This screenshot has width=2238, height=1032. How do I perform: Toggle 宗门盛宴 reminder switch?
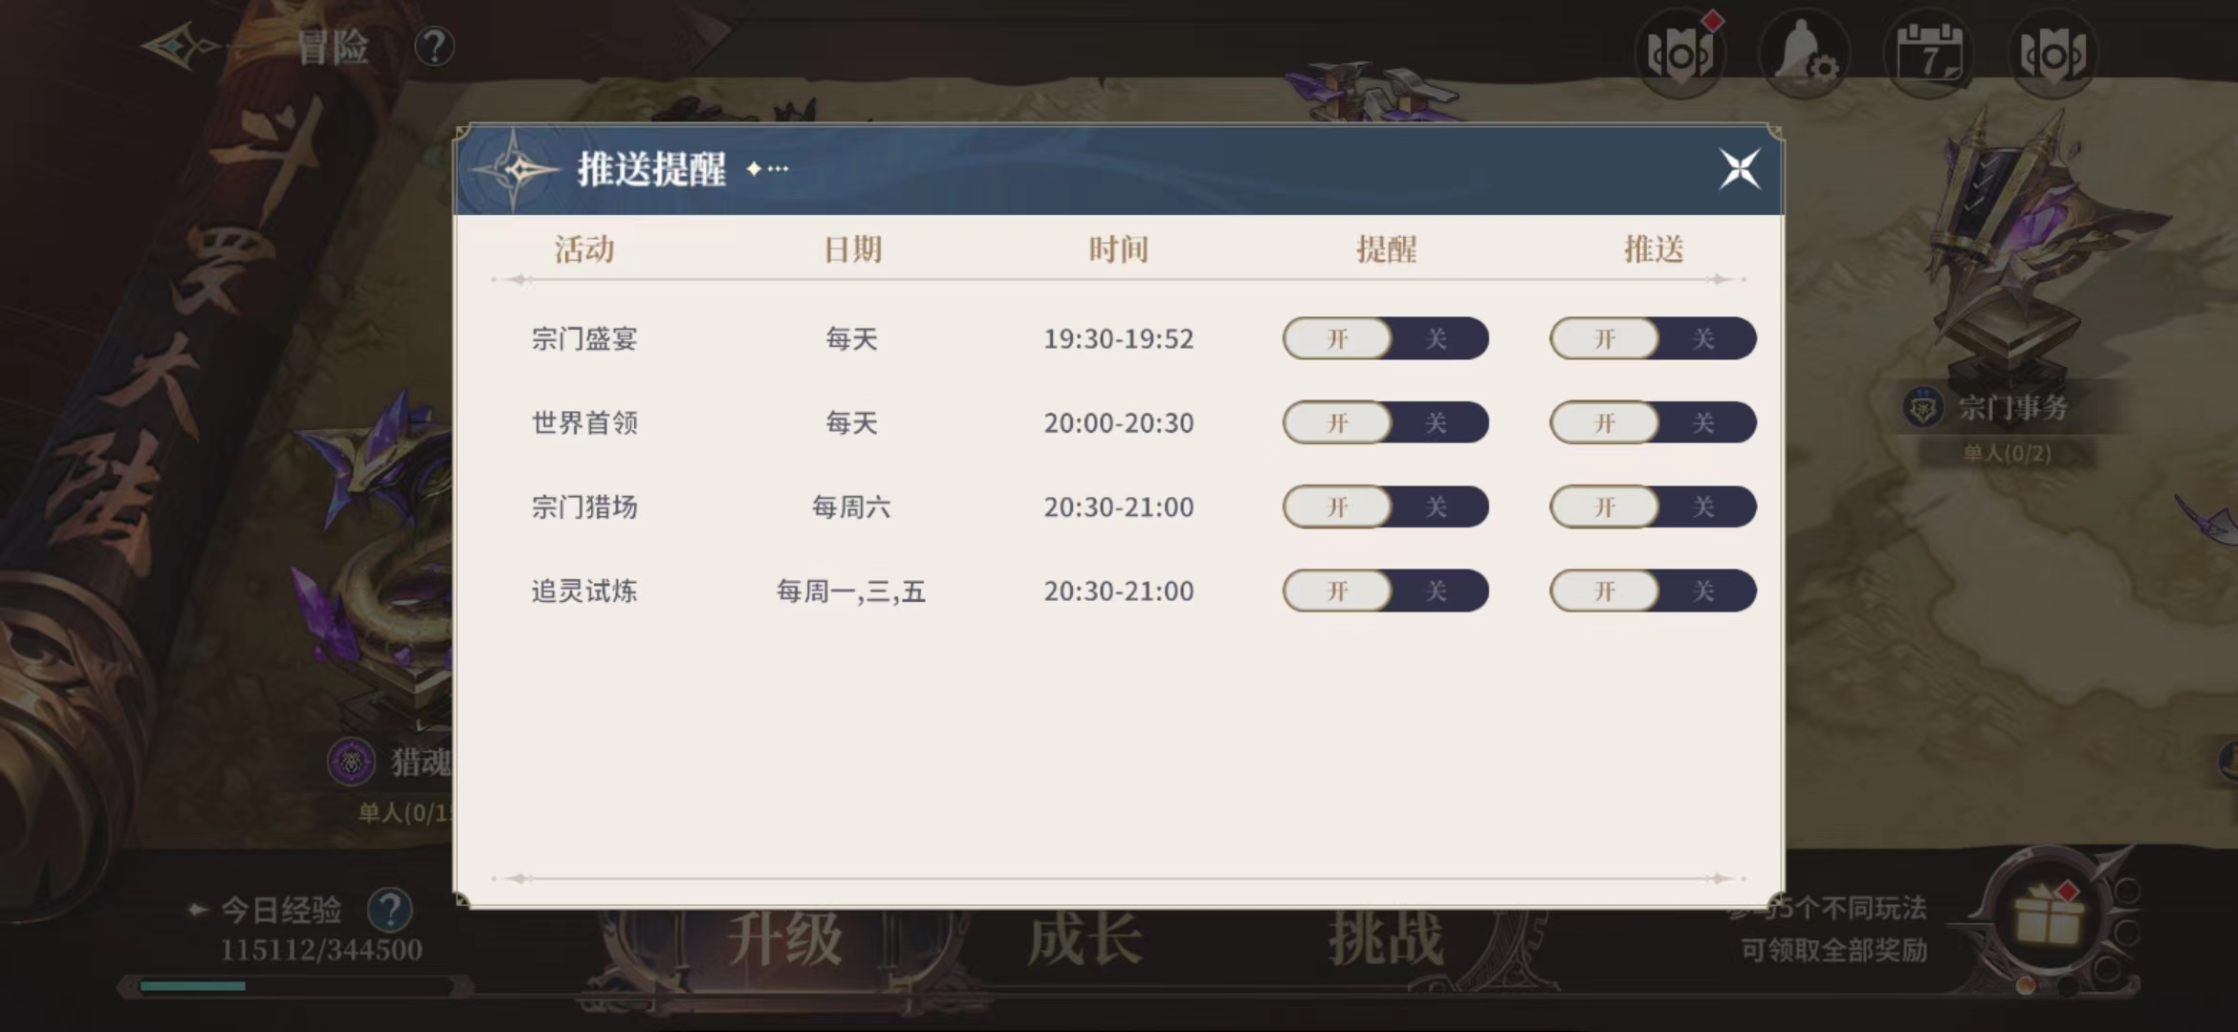point(1385,339)
